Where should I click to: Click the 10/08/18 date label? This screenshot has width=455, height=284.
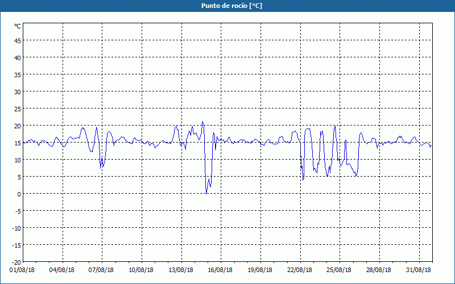click(x=141, y=270)
